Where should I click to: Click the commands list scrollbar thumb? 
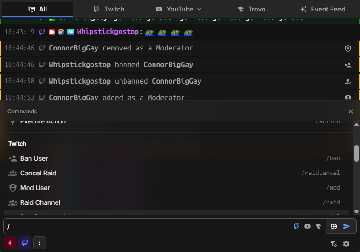point(356,153)
